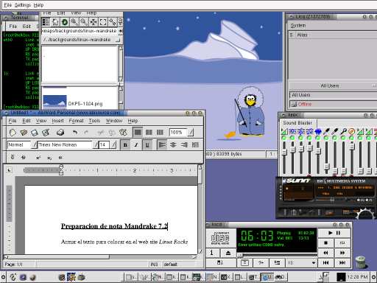Viewport: 377px width, 283px height.
Task: Open the font size 14 dropdown
Action: coord(113,145)
